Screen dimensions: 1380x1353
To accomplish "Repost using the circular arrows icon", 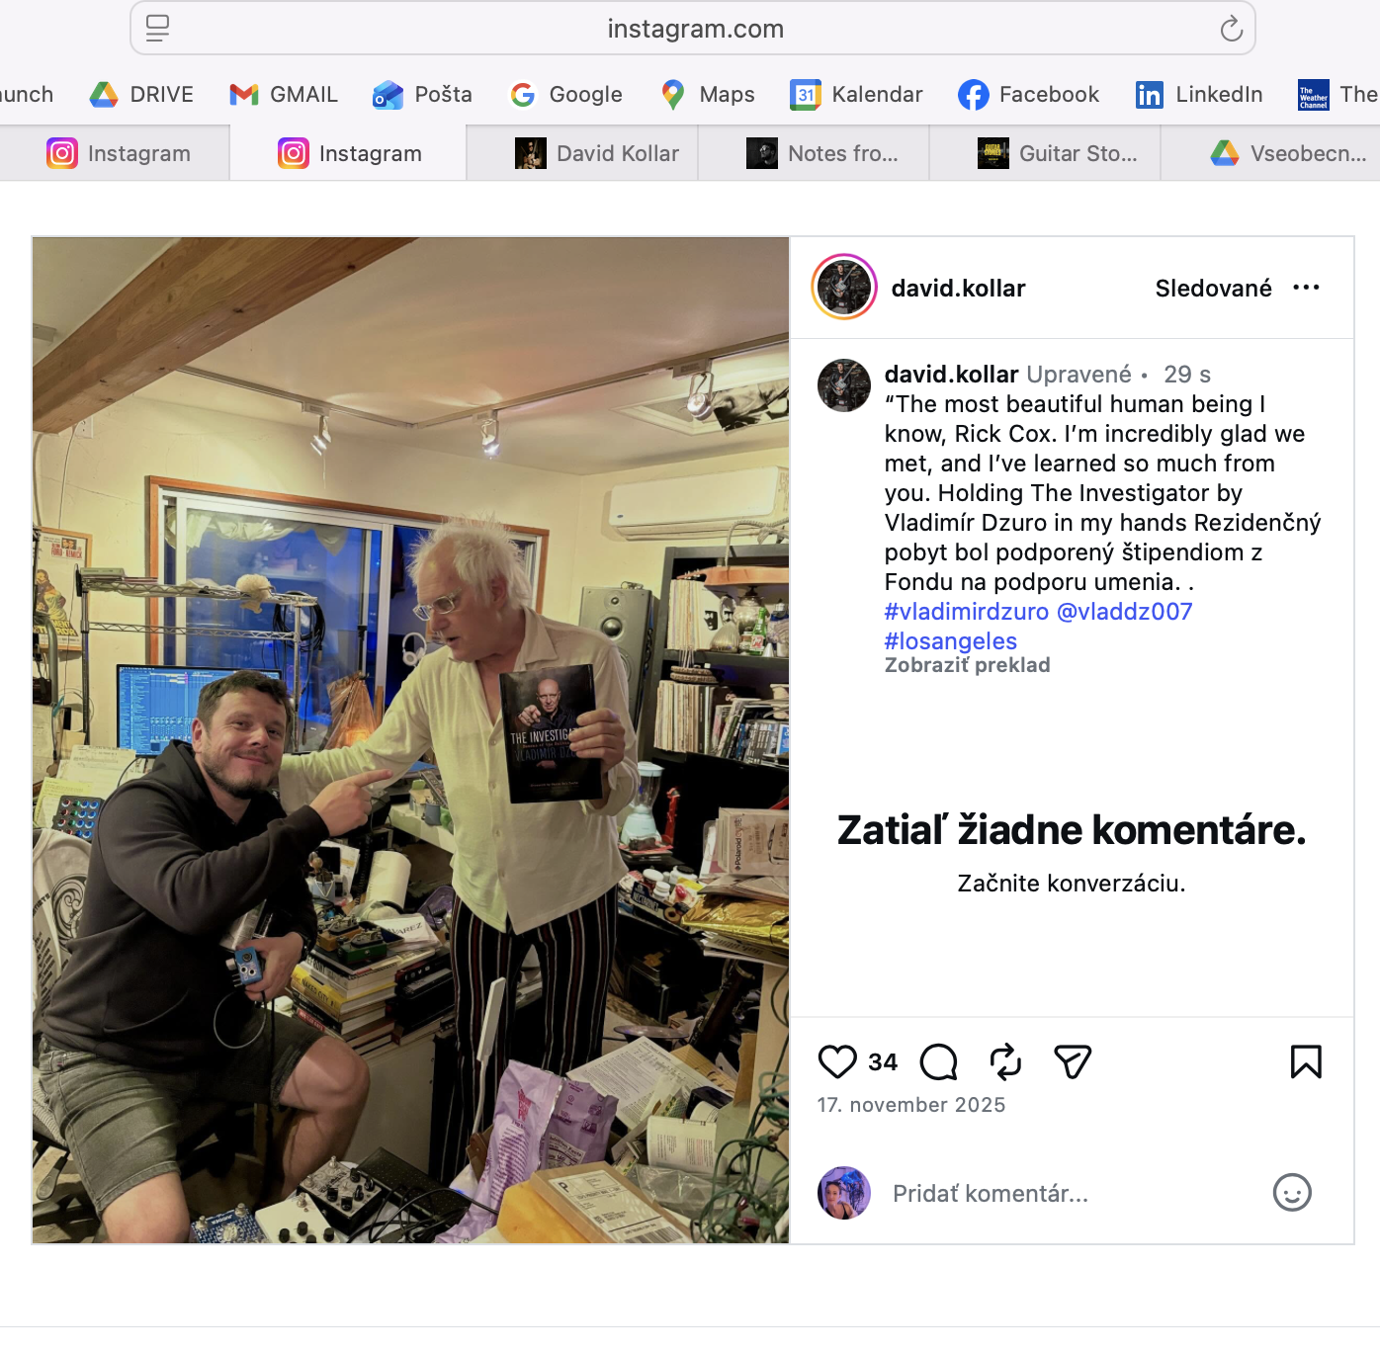I will (1005, 1061).
